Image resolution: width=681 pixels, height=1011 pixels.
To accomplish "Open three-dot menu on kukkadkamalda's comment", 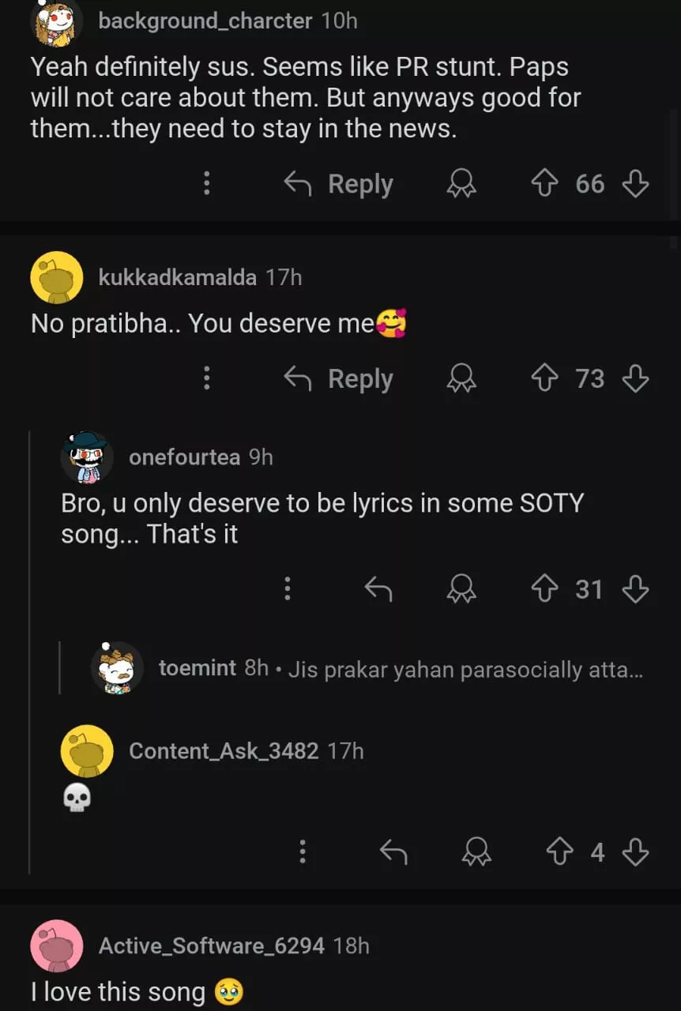I will point(206,379).
